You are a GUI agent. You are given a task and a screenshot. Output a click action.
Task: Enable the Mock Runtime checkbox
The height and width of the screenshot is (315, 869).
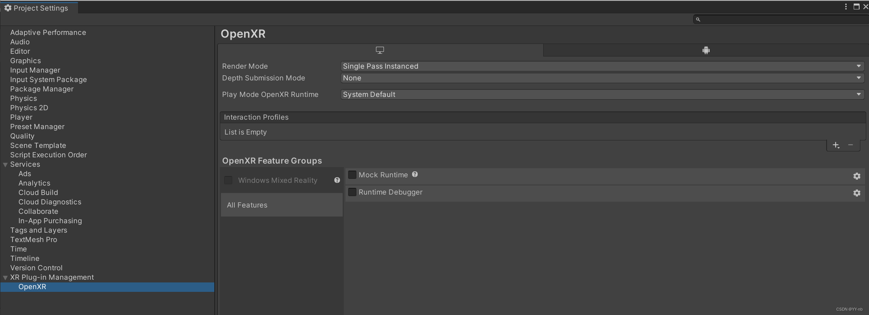(352, 175)
